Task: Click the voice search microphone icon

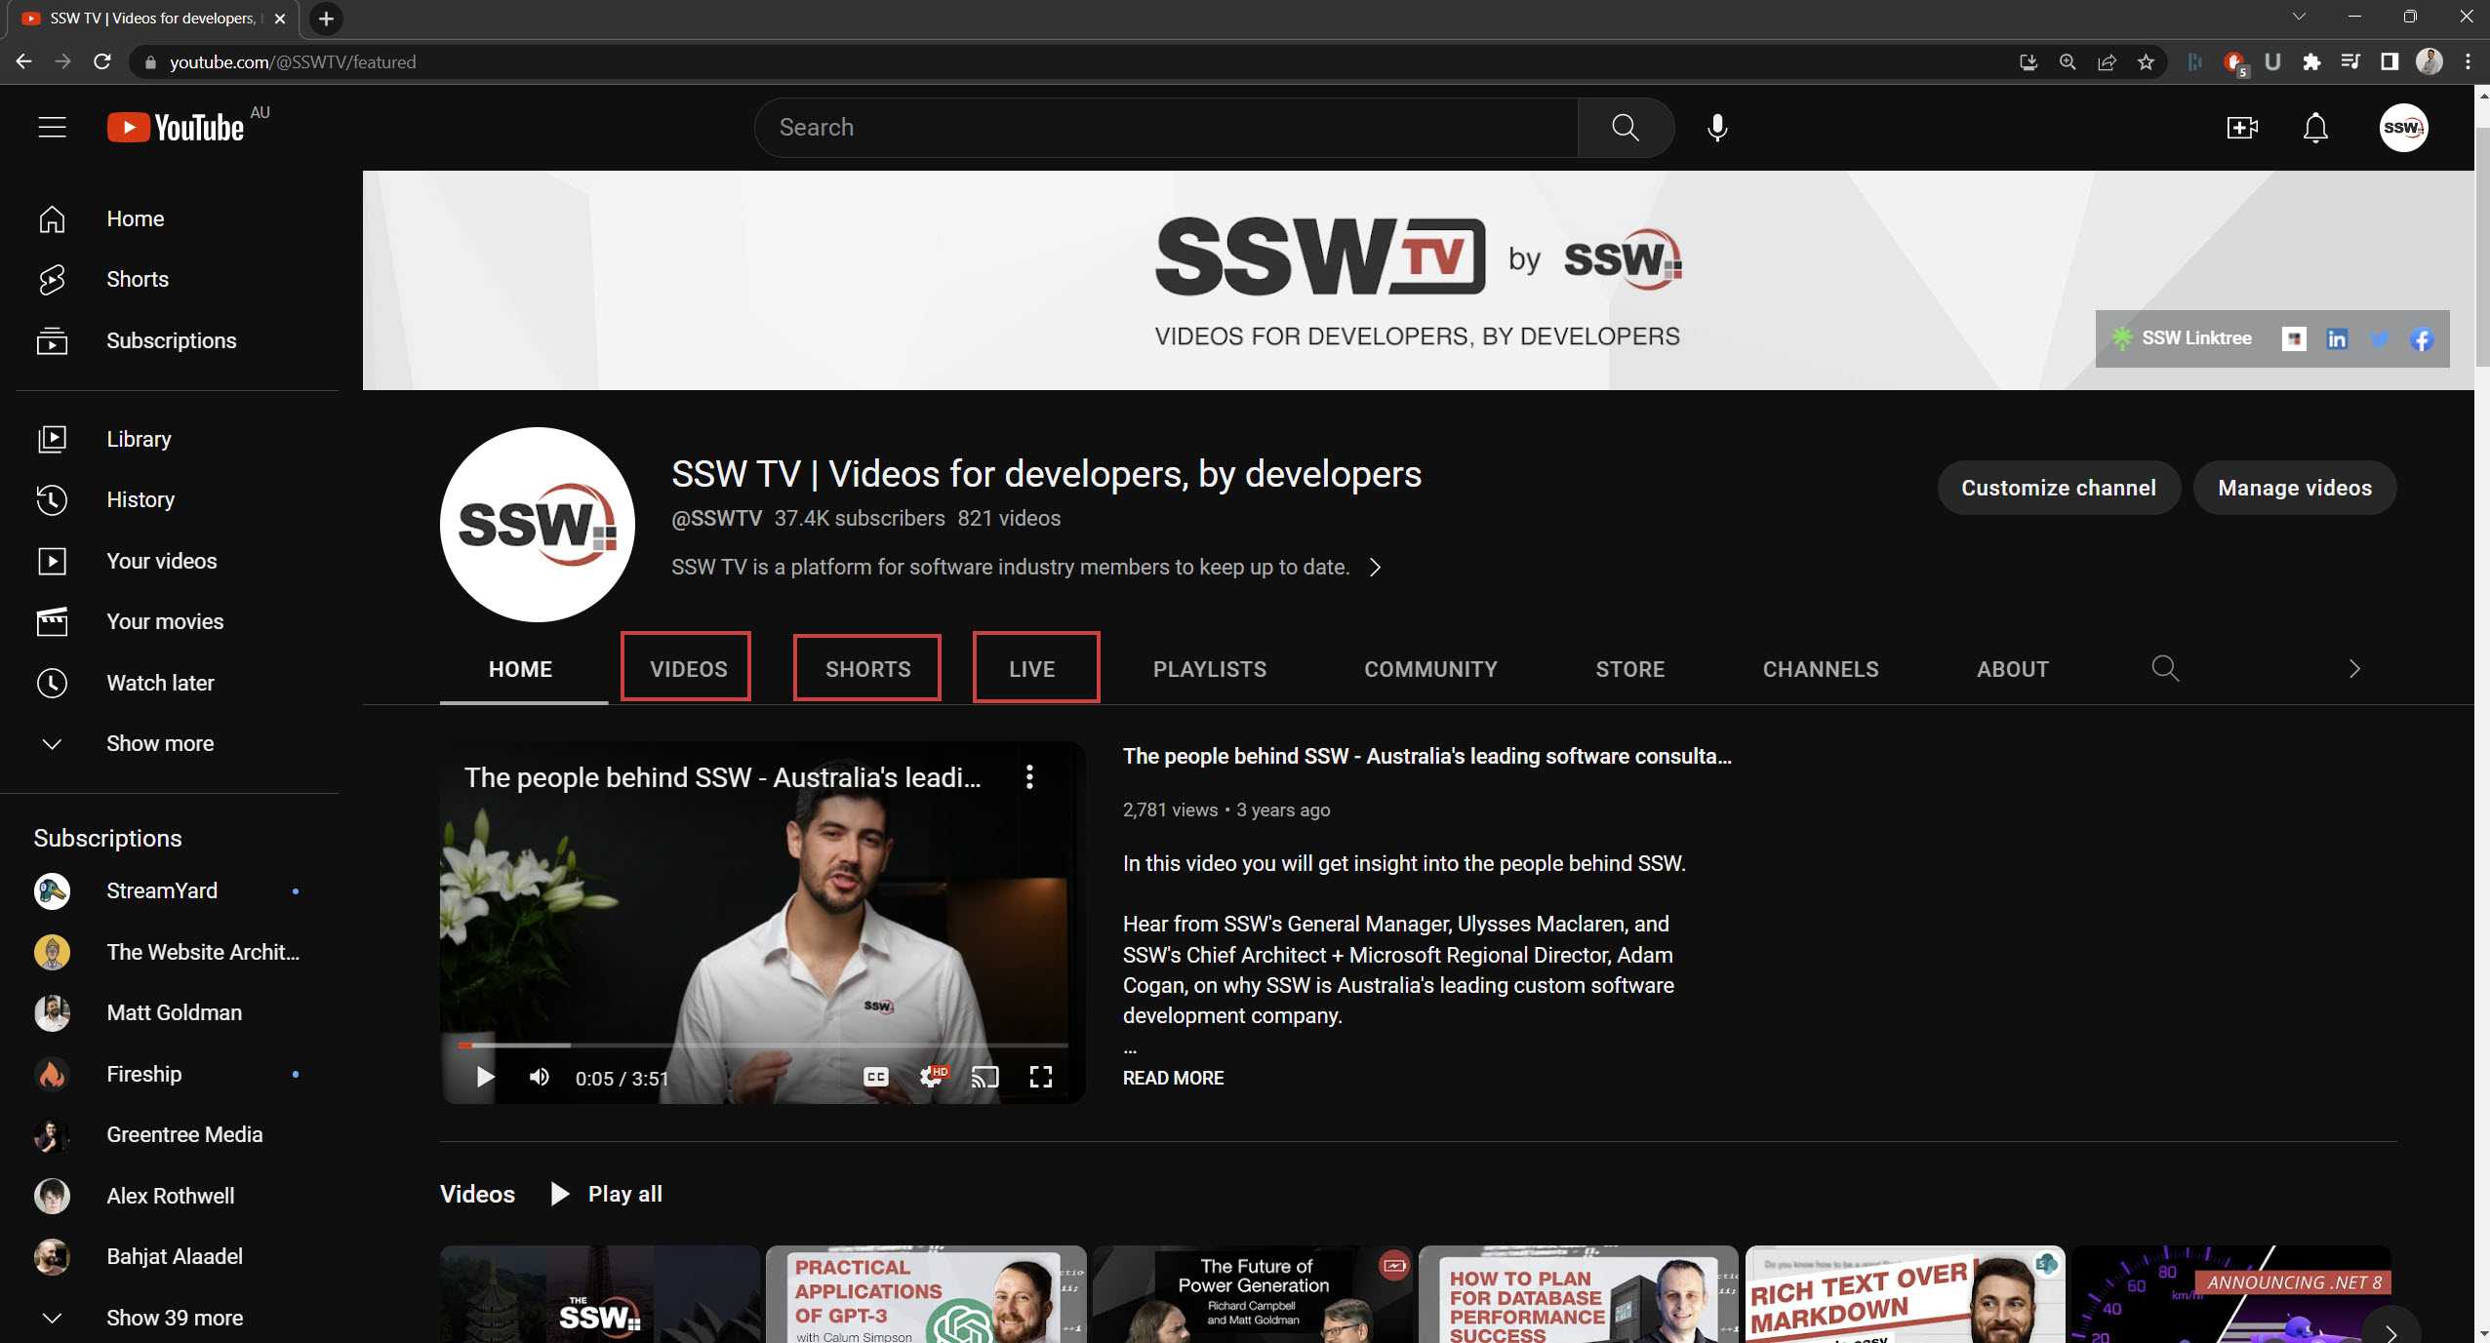Action: (x=1717, y=128)
